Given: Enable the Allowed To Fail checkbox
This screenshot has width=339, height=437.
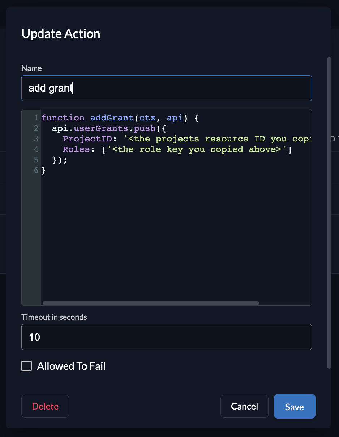Looking at the screenshot, I should [27, 366].
